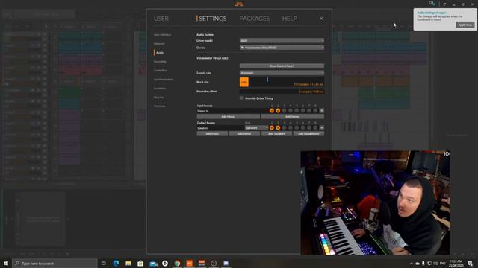Screen dimensions: 478x268
Task: Select the SETTINGS tab
Action: point(212,19)
